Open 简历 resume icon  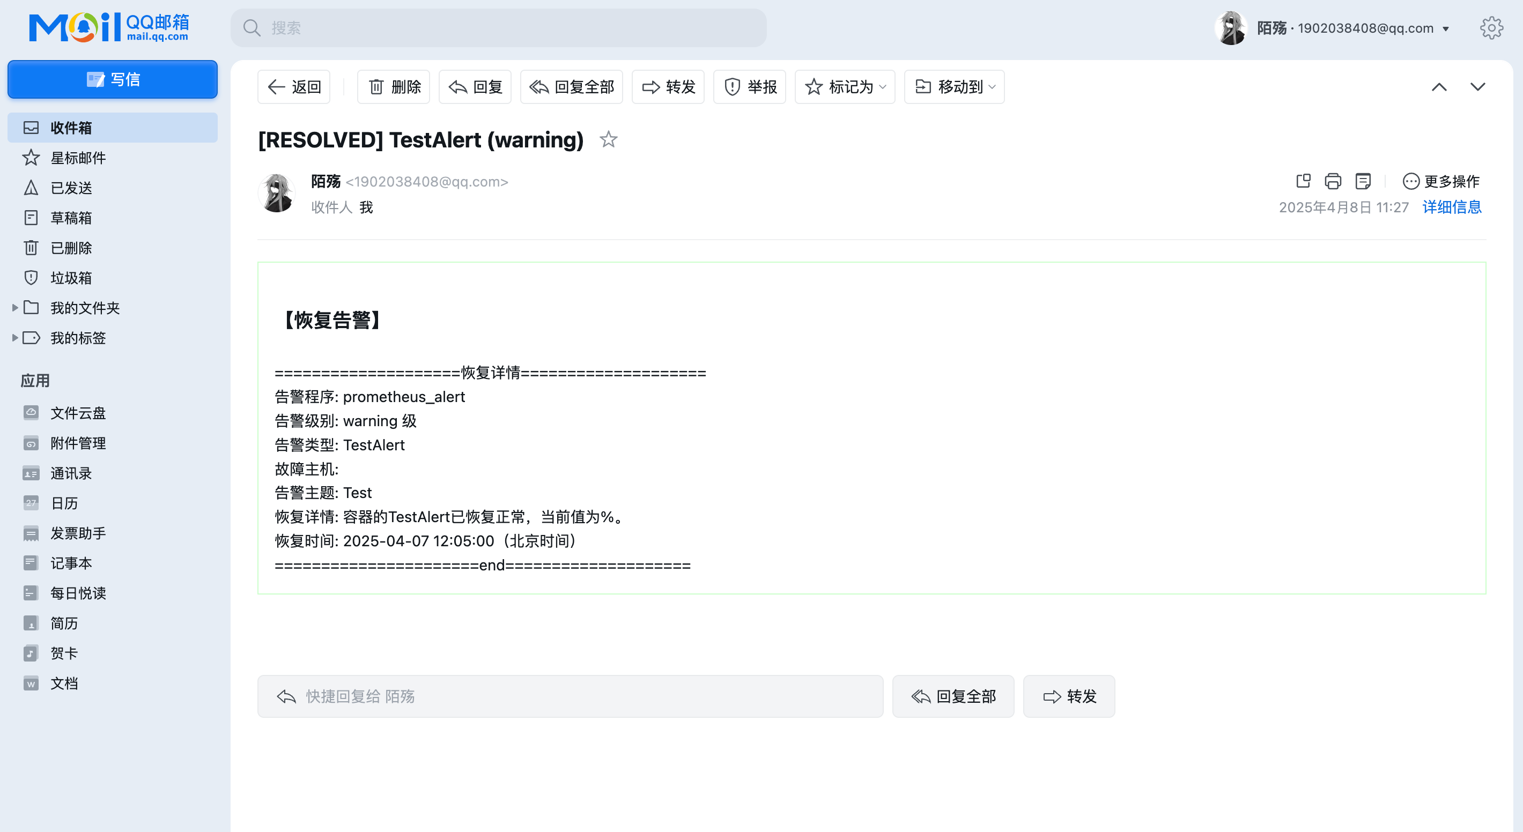click(x=31, y=623)
